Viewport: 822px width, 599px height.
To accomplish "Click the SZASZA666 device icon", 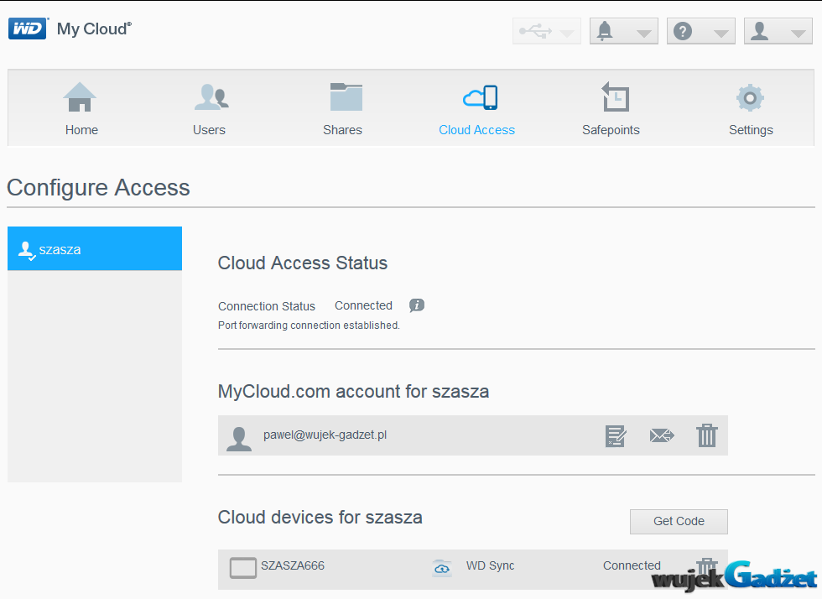I will 243,568.
